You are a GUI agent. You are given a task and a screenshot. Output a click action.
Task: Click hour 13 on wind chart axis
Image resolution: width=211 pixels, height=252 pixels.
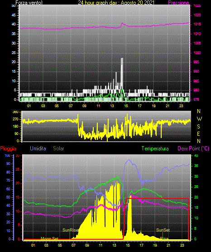tap(112, 106)
